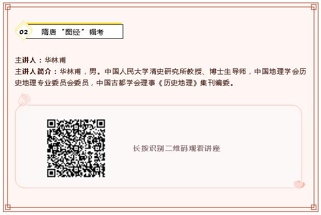Viewport: 321px width, 215px height.
Task: Click the bottom-left corner frame ornament
Action: (x=8, y=207)
